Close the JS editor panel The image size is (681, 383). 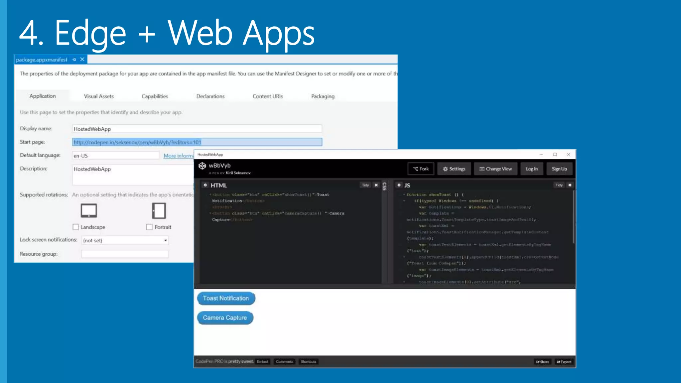click(570, 185)
